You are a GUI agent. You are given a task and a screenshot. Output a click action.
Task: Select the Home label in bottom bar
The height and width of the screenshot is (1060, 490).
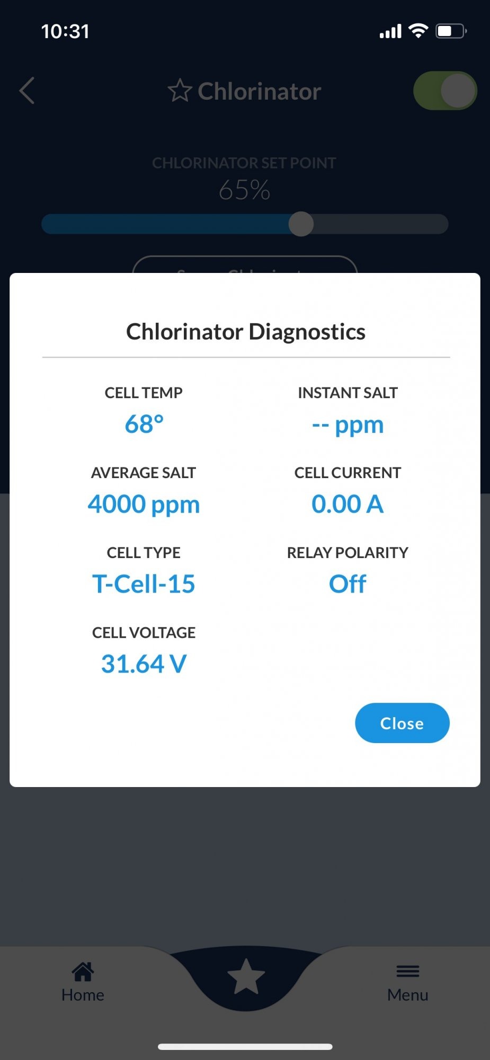click(83, 995)
